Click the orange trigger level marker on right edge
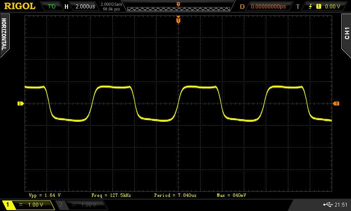The image size is (351, 211). [336, 104]
